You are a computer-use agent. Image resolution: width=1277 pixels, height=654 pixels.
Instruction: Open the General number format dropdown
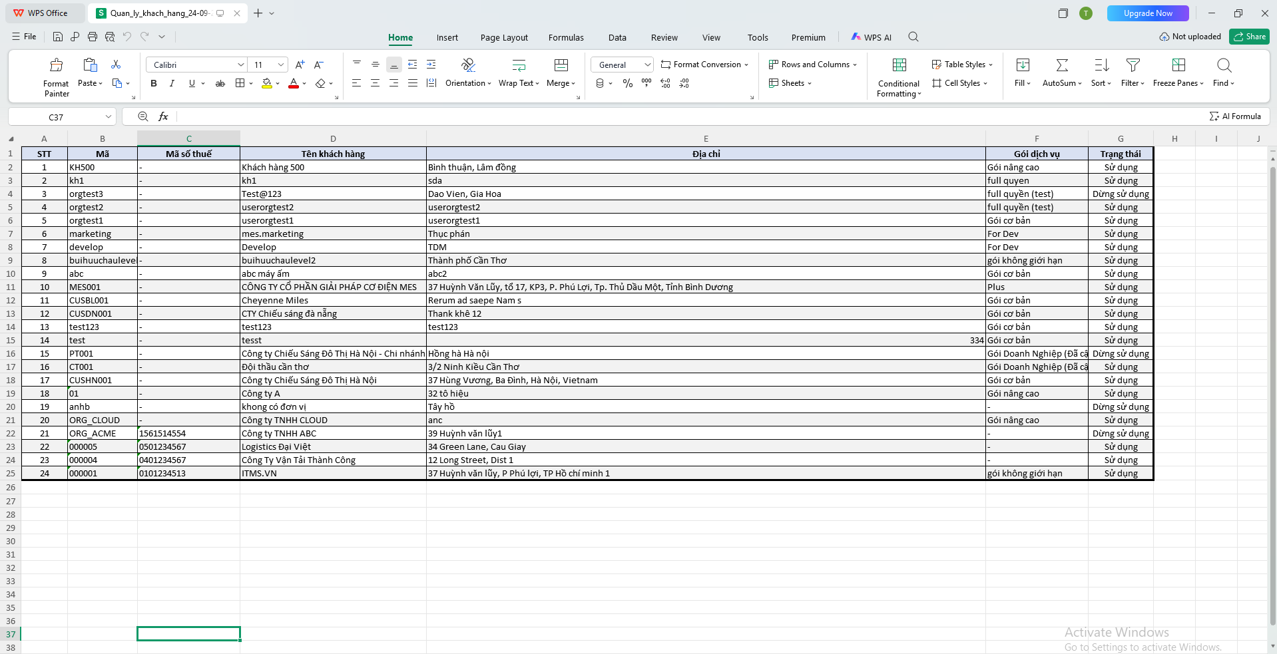pyautogui.click(x=647, y=65)
